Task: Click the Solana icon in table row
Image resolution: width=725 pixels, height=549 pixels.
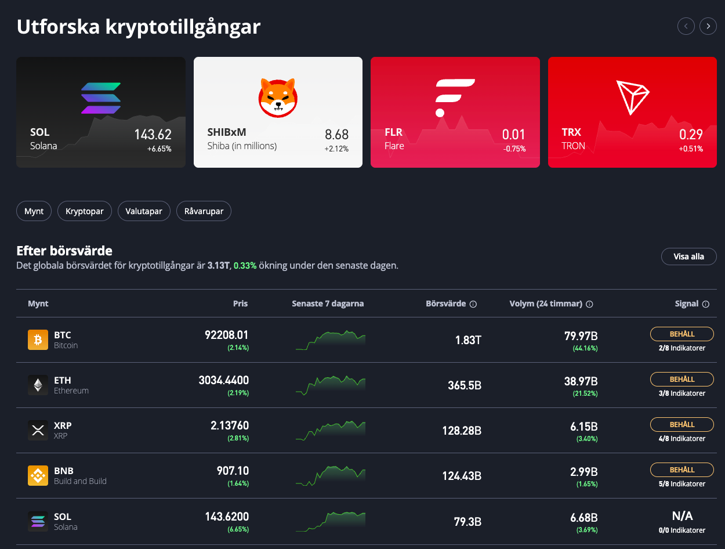Action: point(38,521)
